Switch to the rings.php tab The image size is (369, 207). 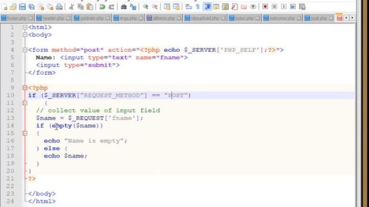coord(129,18)
